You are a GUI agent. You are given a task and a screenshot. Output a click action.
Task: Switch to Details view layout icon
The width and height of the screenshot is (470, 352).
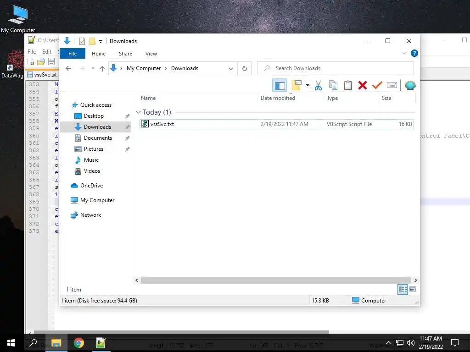click(x=403, y=289)
